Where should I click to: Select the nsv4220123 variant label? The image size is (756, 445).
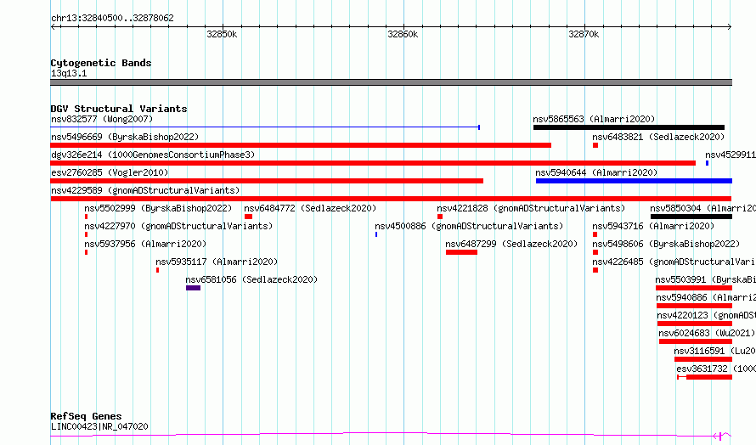707,315
